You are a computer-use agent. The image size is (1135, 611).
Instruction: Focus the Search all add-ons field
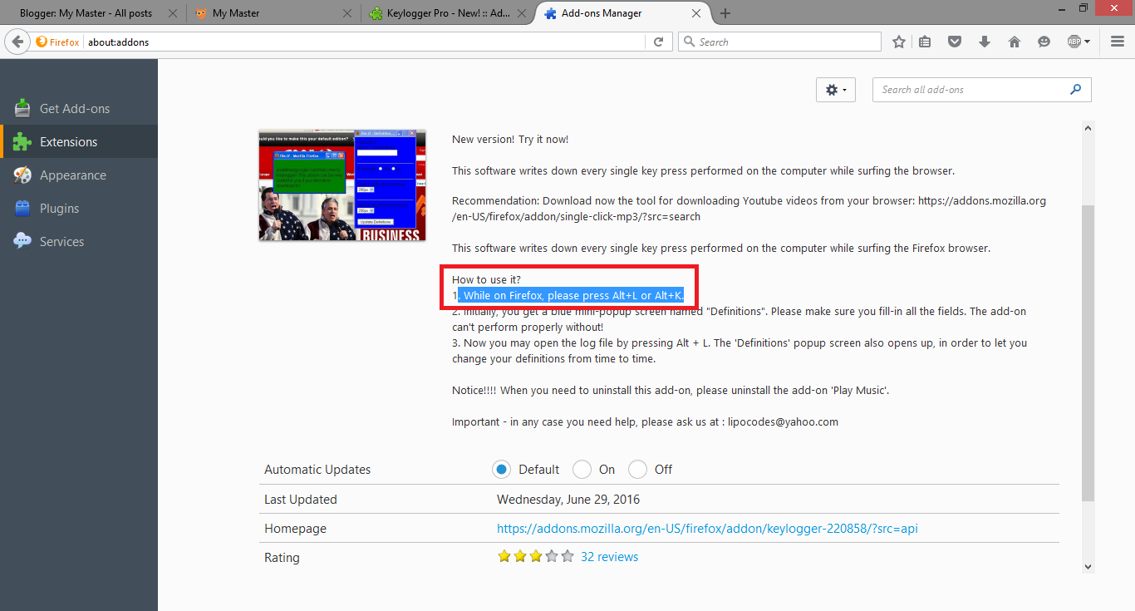pos(982,90)
